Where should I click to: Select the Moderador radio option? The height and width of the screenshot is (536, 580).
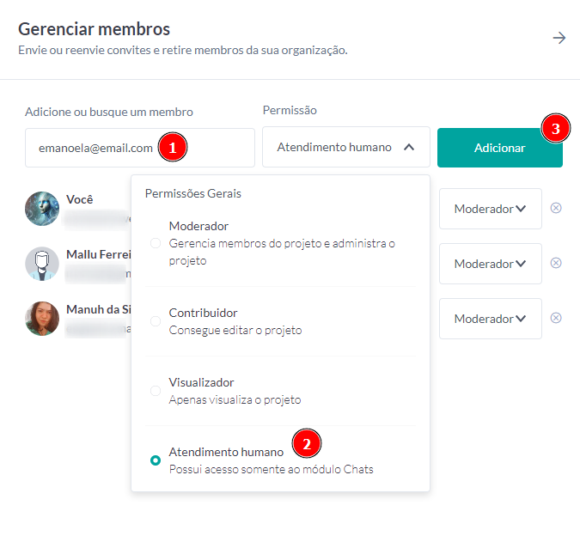(x=156, y=243)
